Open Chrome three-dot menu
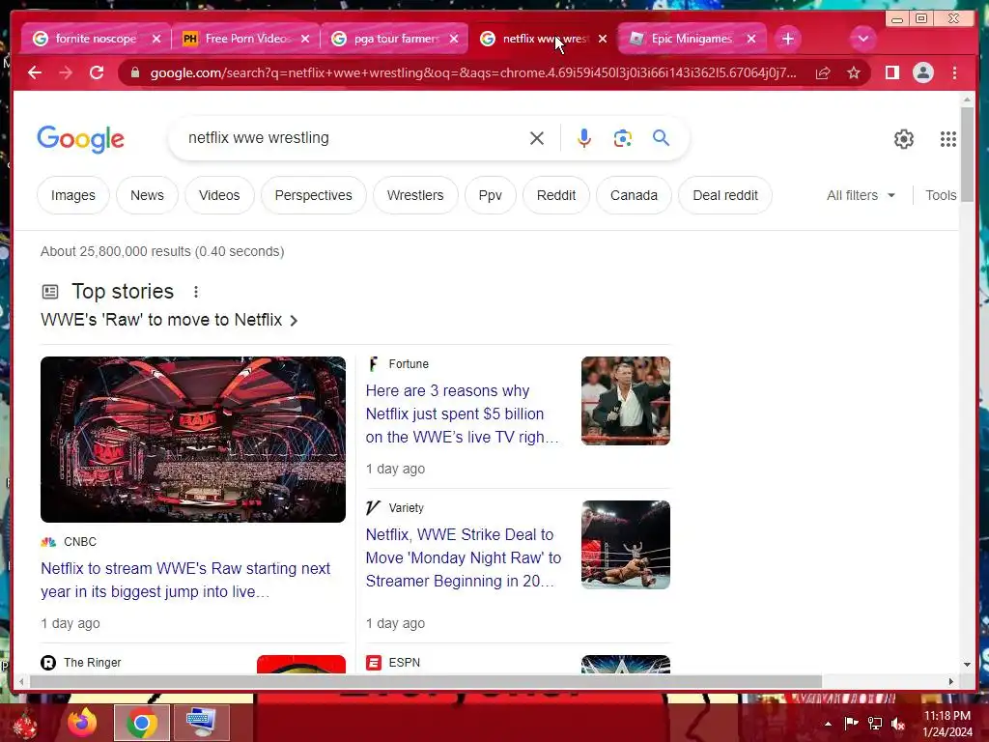 click(954, 72)
